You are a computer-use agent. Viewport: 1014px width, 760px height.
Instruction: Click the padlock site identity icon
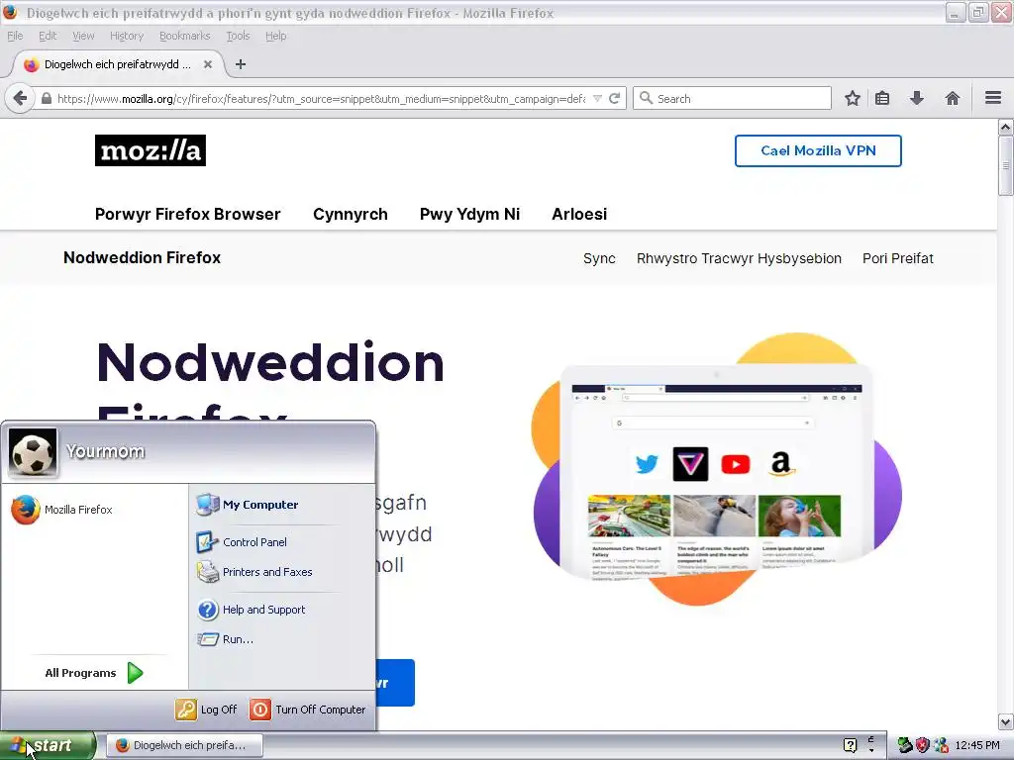pos(46,98)
